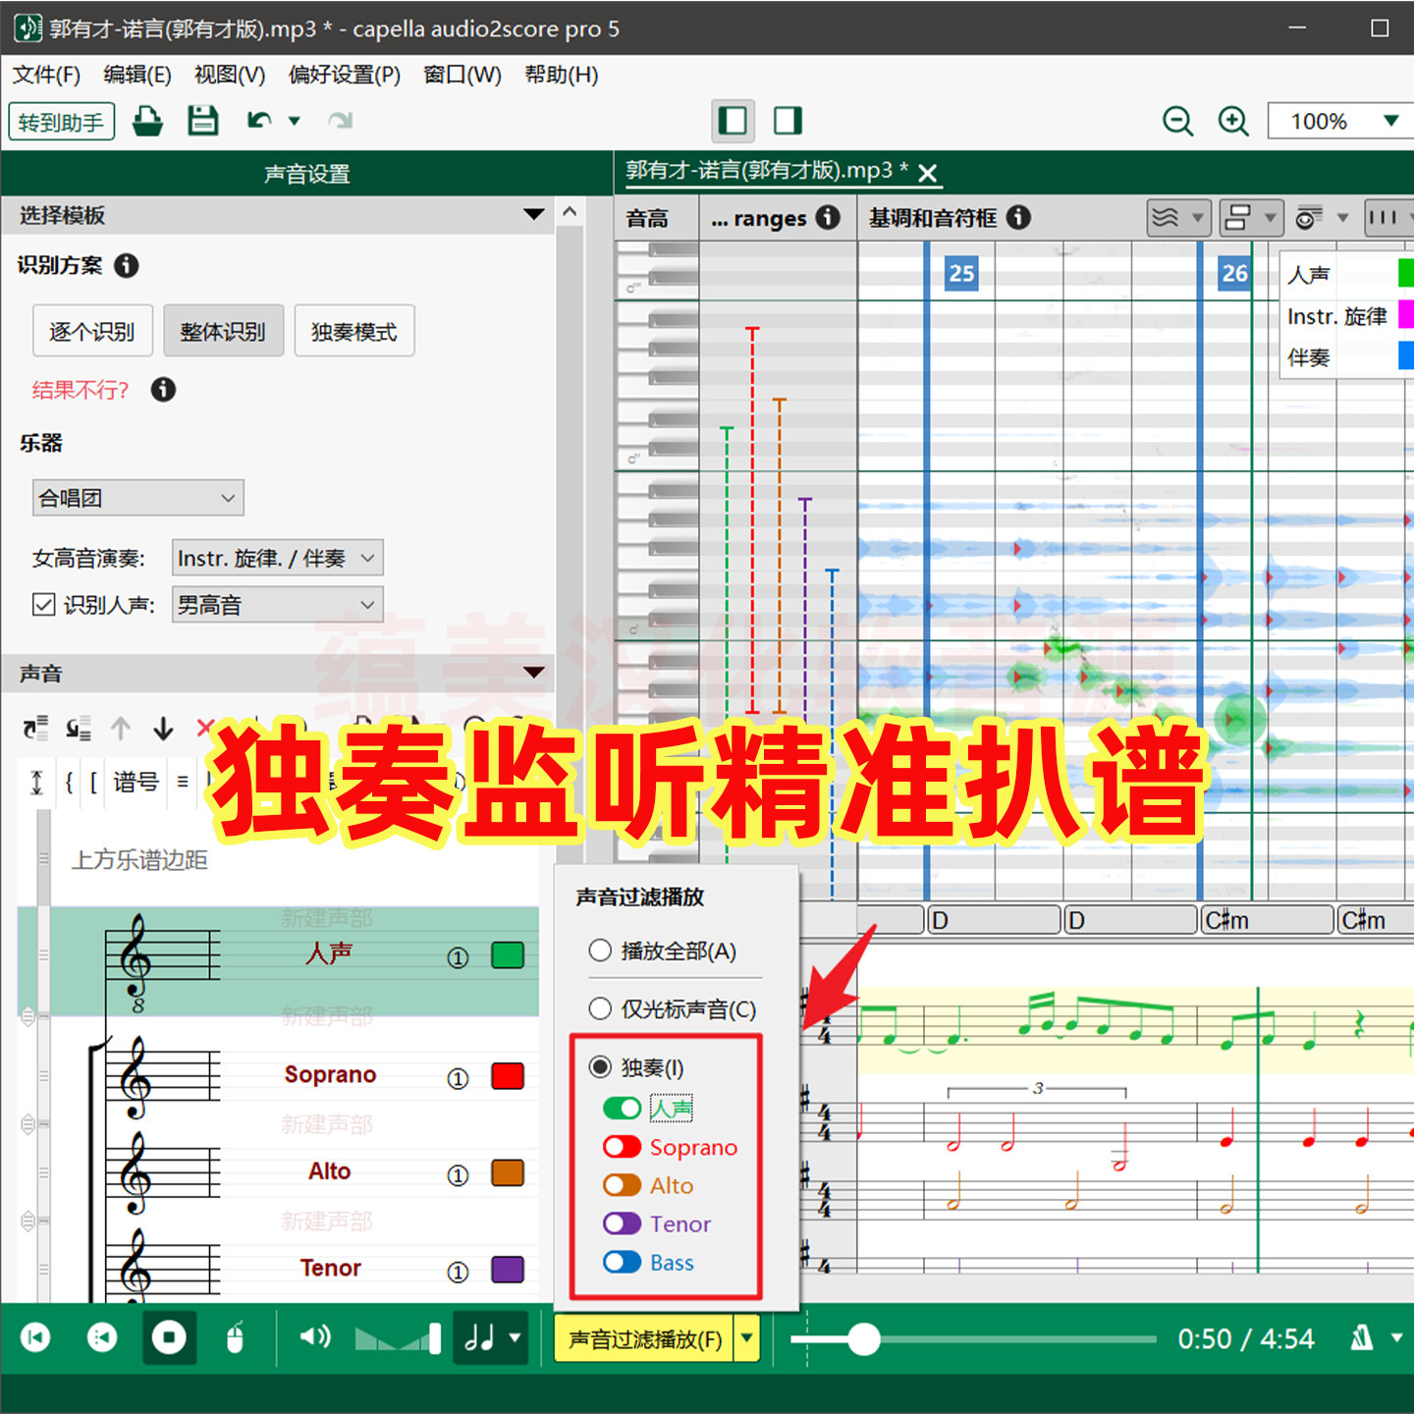Open the metronome options dropdown arrow
The image size is (1414, 1414).
point(1397,1337)
